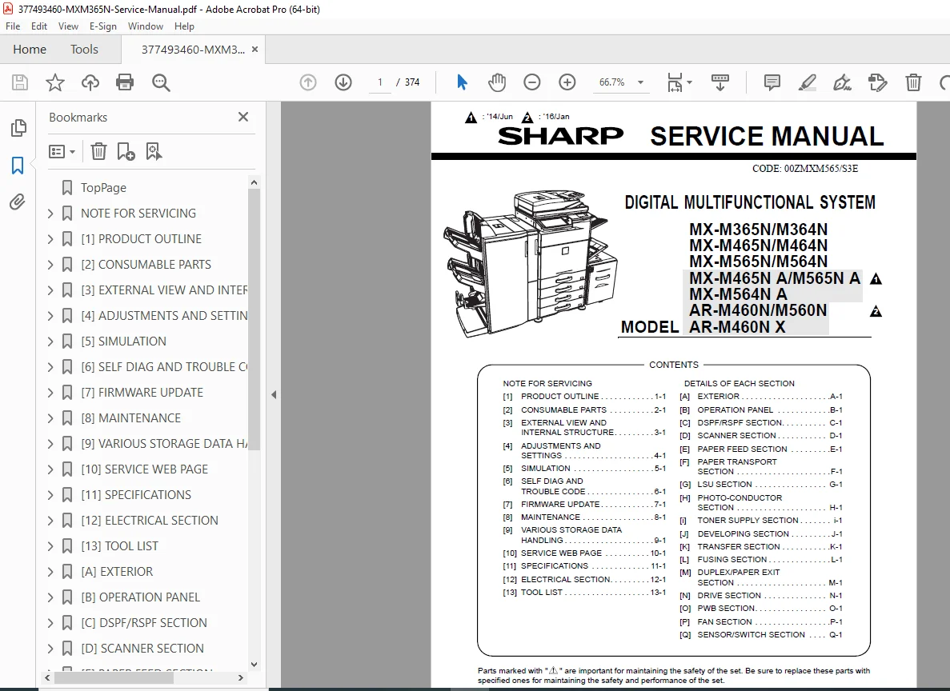Add a sticky note comment

[x=772, y=82]
